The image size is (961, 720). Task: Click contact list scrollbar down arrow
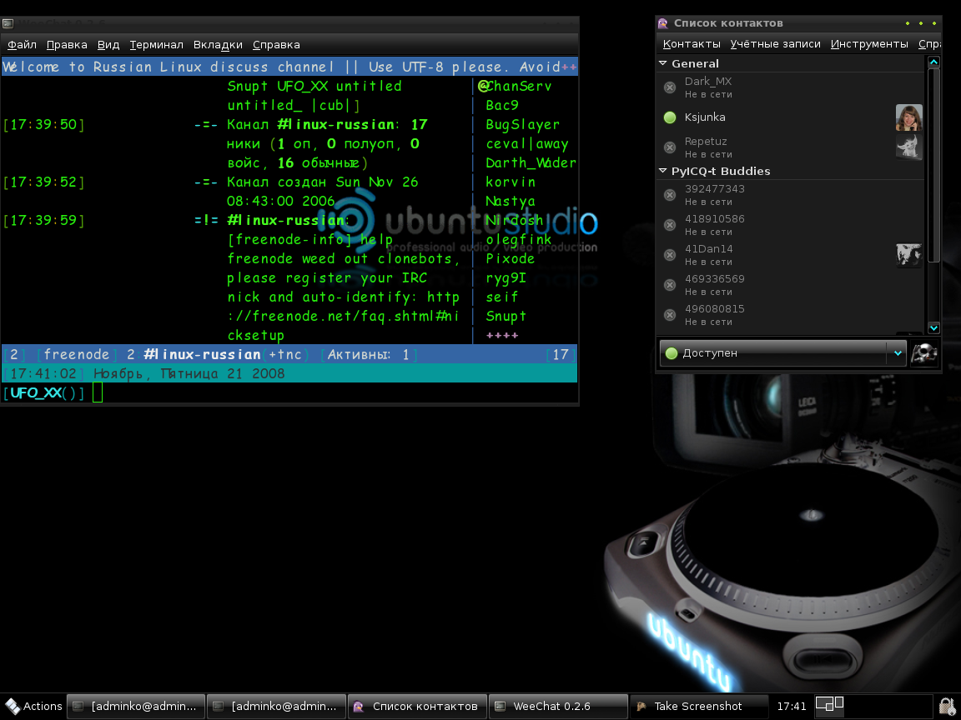[933, 328]
